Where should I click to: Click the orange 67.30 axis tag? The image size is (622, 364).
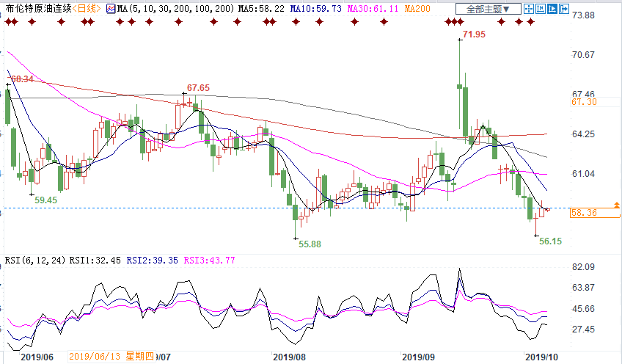(584, 102)
